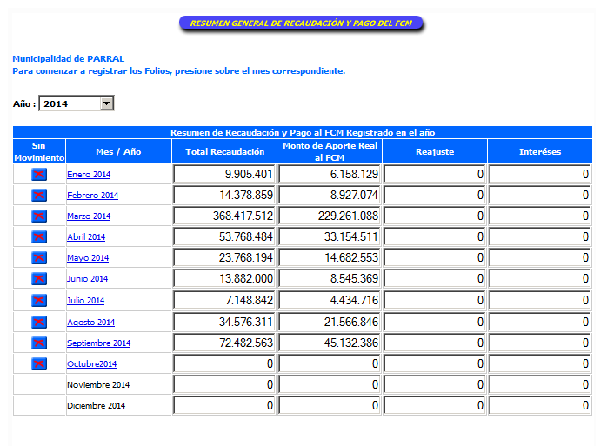The image size is (607, 446).
Task: Open Julio 2014 month link
Action: click(x=85, y=301)
